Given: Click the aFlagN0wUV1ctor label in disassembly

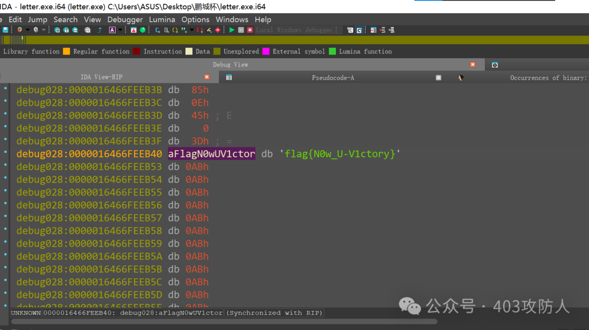Looking at the screenshot, I should click(x=212, y=154).
